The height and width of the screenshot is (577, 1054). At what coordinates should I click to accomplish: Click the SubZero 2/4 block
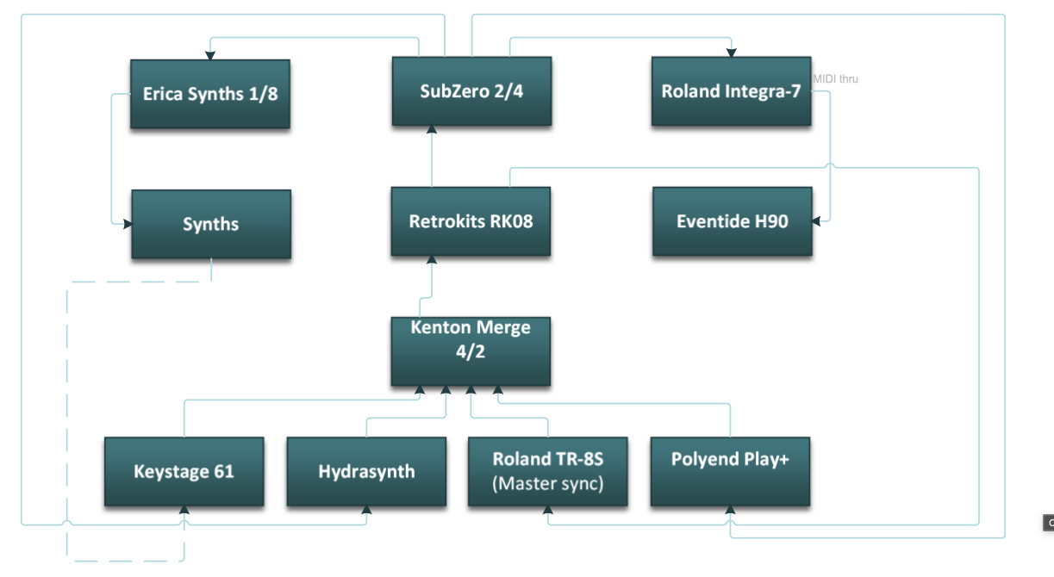(x=471, y=91)
